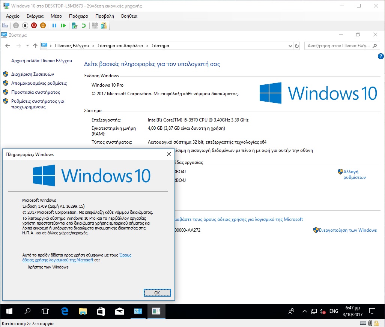385x327 pixels.
Task: Click the network tray icon
Action: [314, 311]
